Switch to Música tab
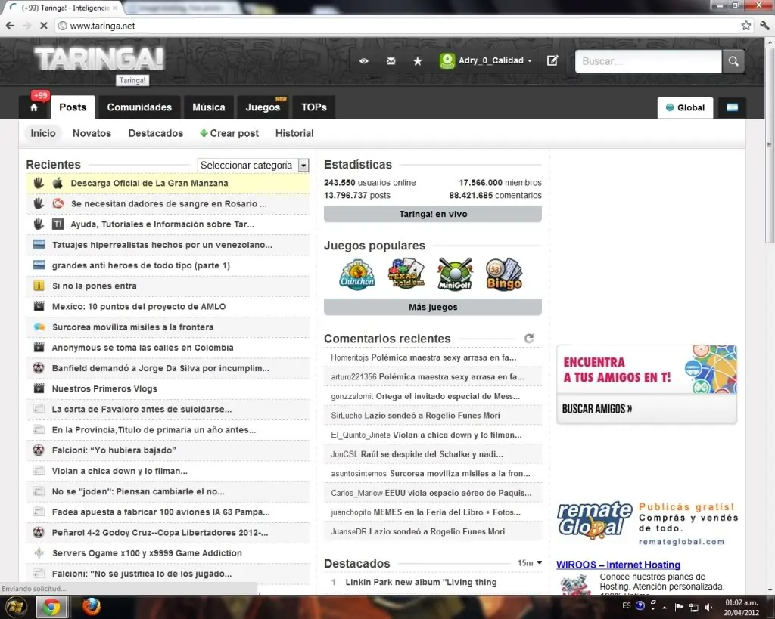Image resolution: width=775 pixels, height=619 pixels. click(209, 107)
